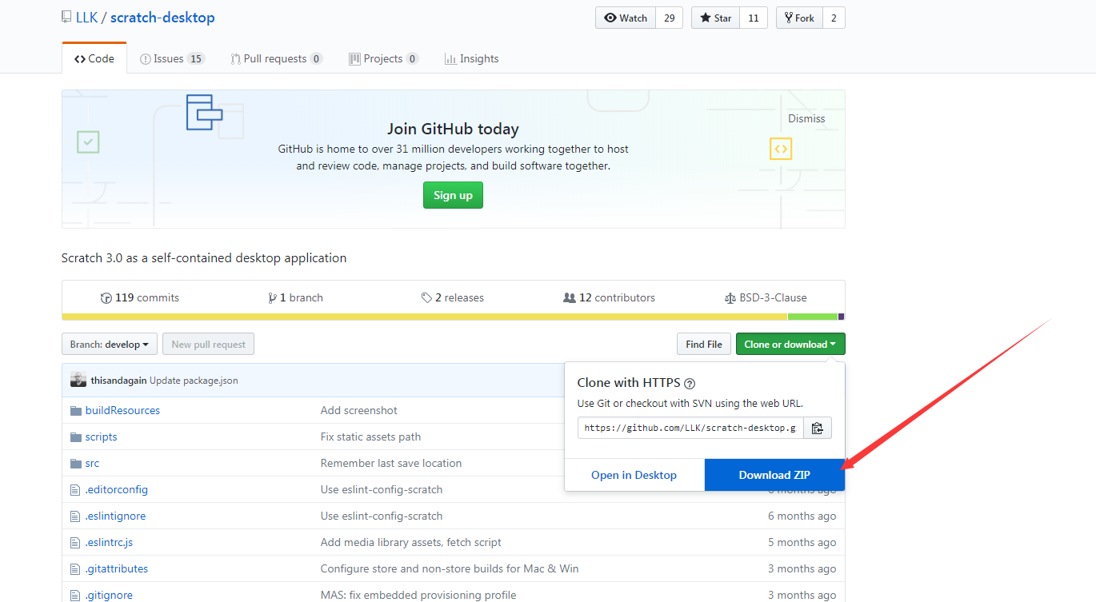
Task: Click the Download ZIP button
Action: 774,475
